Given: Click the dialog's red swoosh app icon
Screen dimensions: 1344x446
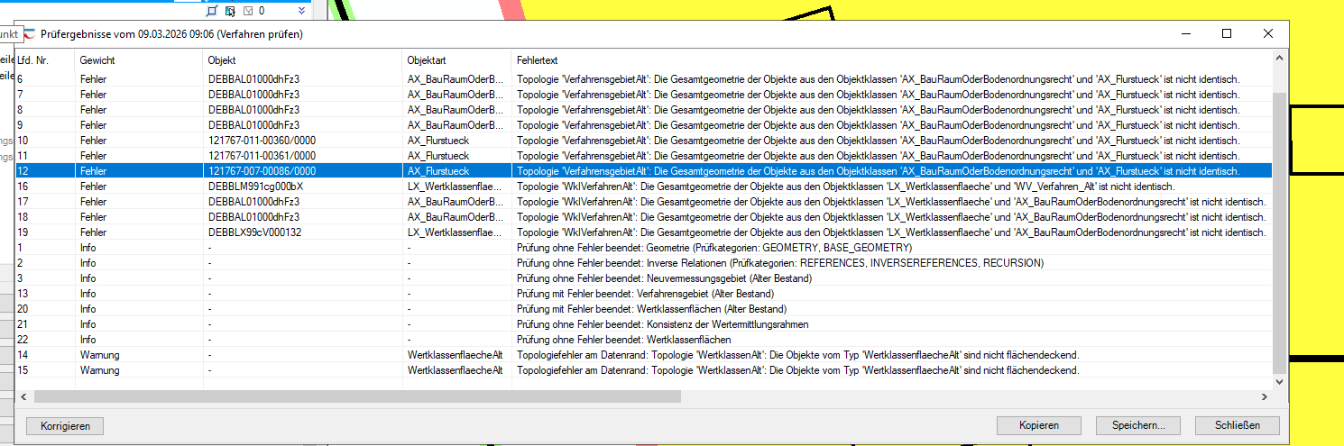Looking at the screenshot, I should 30,34.
